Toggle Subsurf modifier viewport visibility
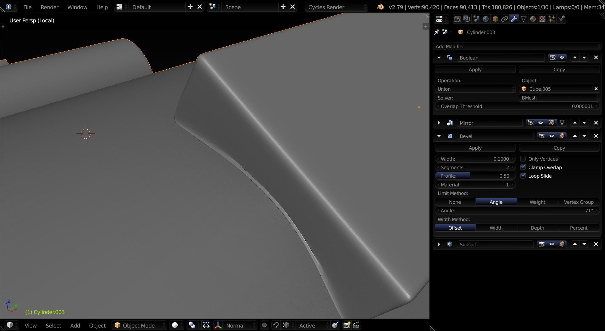The image size is (605, 331). click(x=552, y=244)
